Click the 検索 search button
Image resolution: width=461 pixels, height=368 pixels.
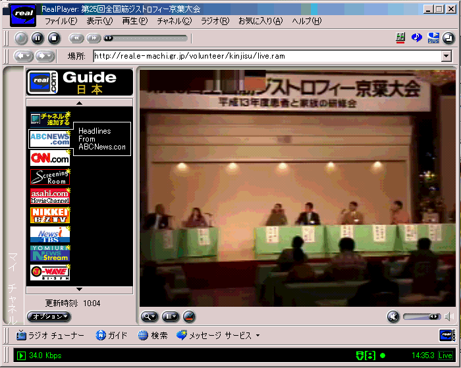153,336
